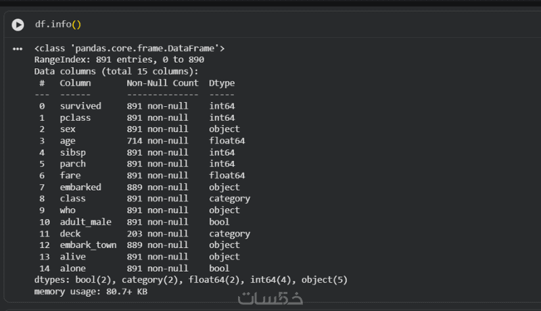Click the 'Non-Null Count' column header
Image resolution: width=541 pixels, height=311 pixels.
coord(162,83)
